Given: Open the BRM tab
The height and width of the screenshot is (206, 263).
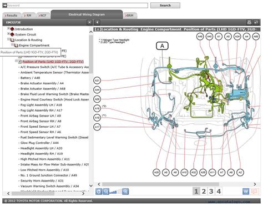Looking at the screenshot, I should tap(130, 16).
